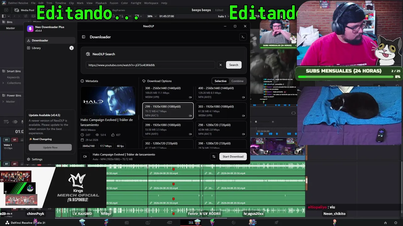The width and height of the screenshot is (403, 226).
Task: Select format 298 - 1280x720 MP4 (AVC1)
Action: tap(221, 129)
